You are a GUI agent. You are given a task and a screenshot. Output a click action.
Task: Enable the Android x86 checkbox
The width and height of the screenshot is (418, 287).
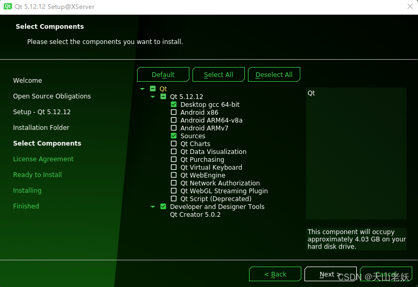point(174,112)
